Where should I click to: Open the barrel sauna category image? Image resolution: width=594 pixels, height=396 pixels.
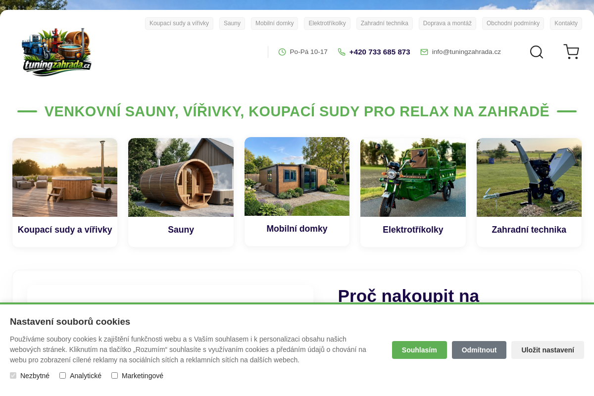coord(181,177)
